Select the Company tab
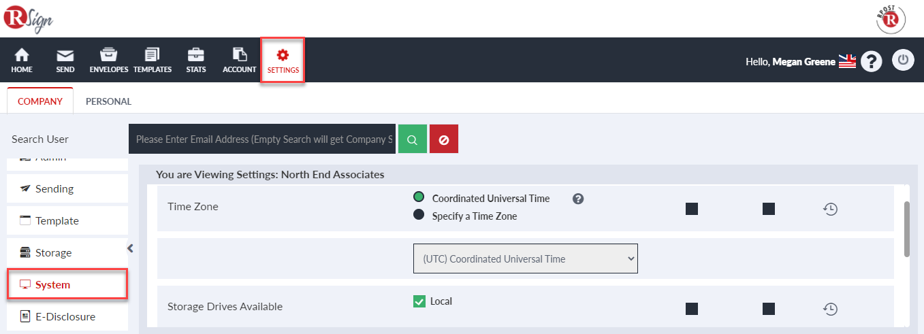The width and height of the screenshot is (924, 334). pyautogui.click(x=40, y=101)
